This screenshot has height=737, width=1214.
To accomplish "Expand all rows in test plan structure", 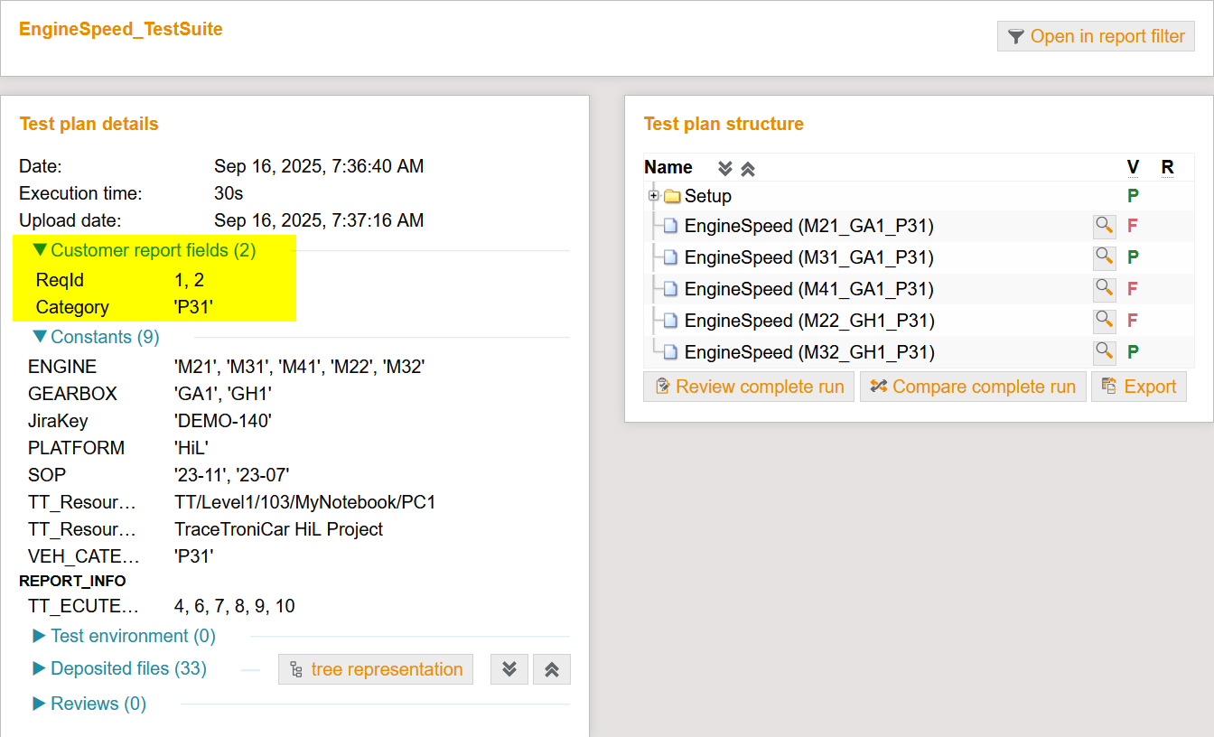I will [724, 169].
